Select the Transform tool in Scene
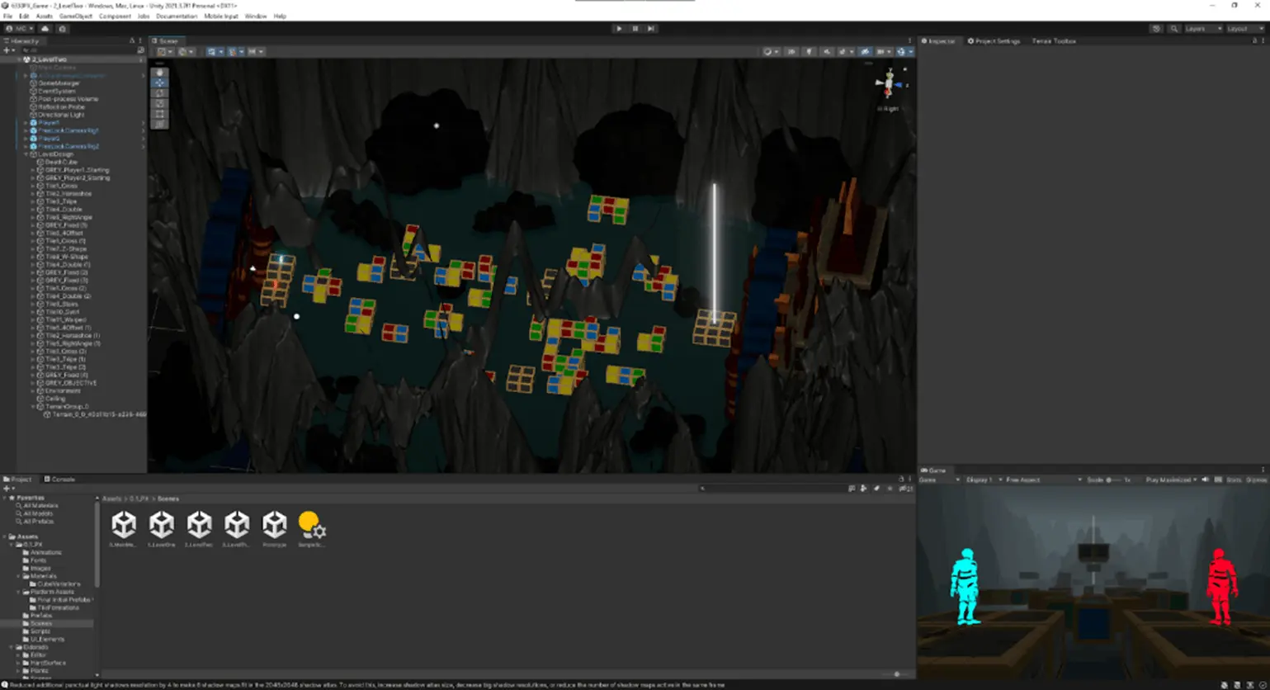This screenshot has width=1270, height=690. tap(159, 124)
